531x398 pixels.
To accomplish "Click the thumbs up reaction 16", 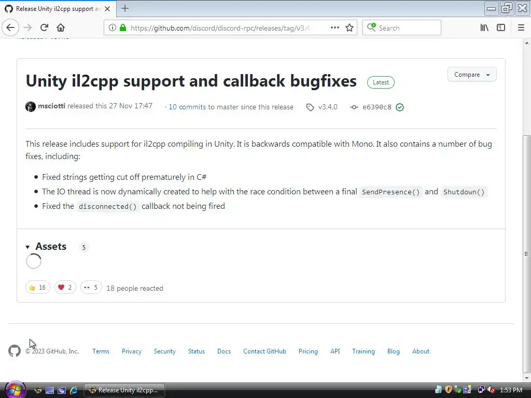I will coord(37,287).
